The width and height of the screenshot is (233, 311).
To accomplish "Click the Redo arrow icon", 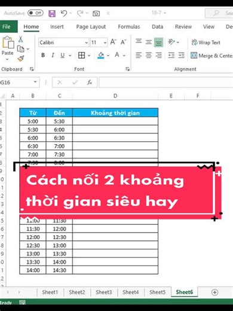I will point(80,13).
